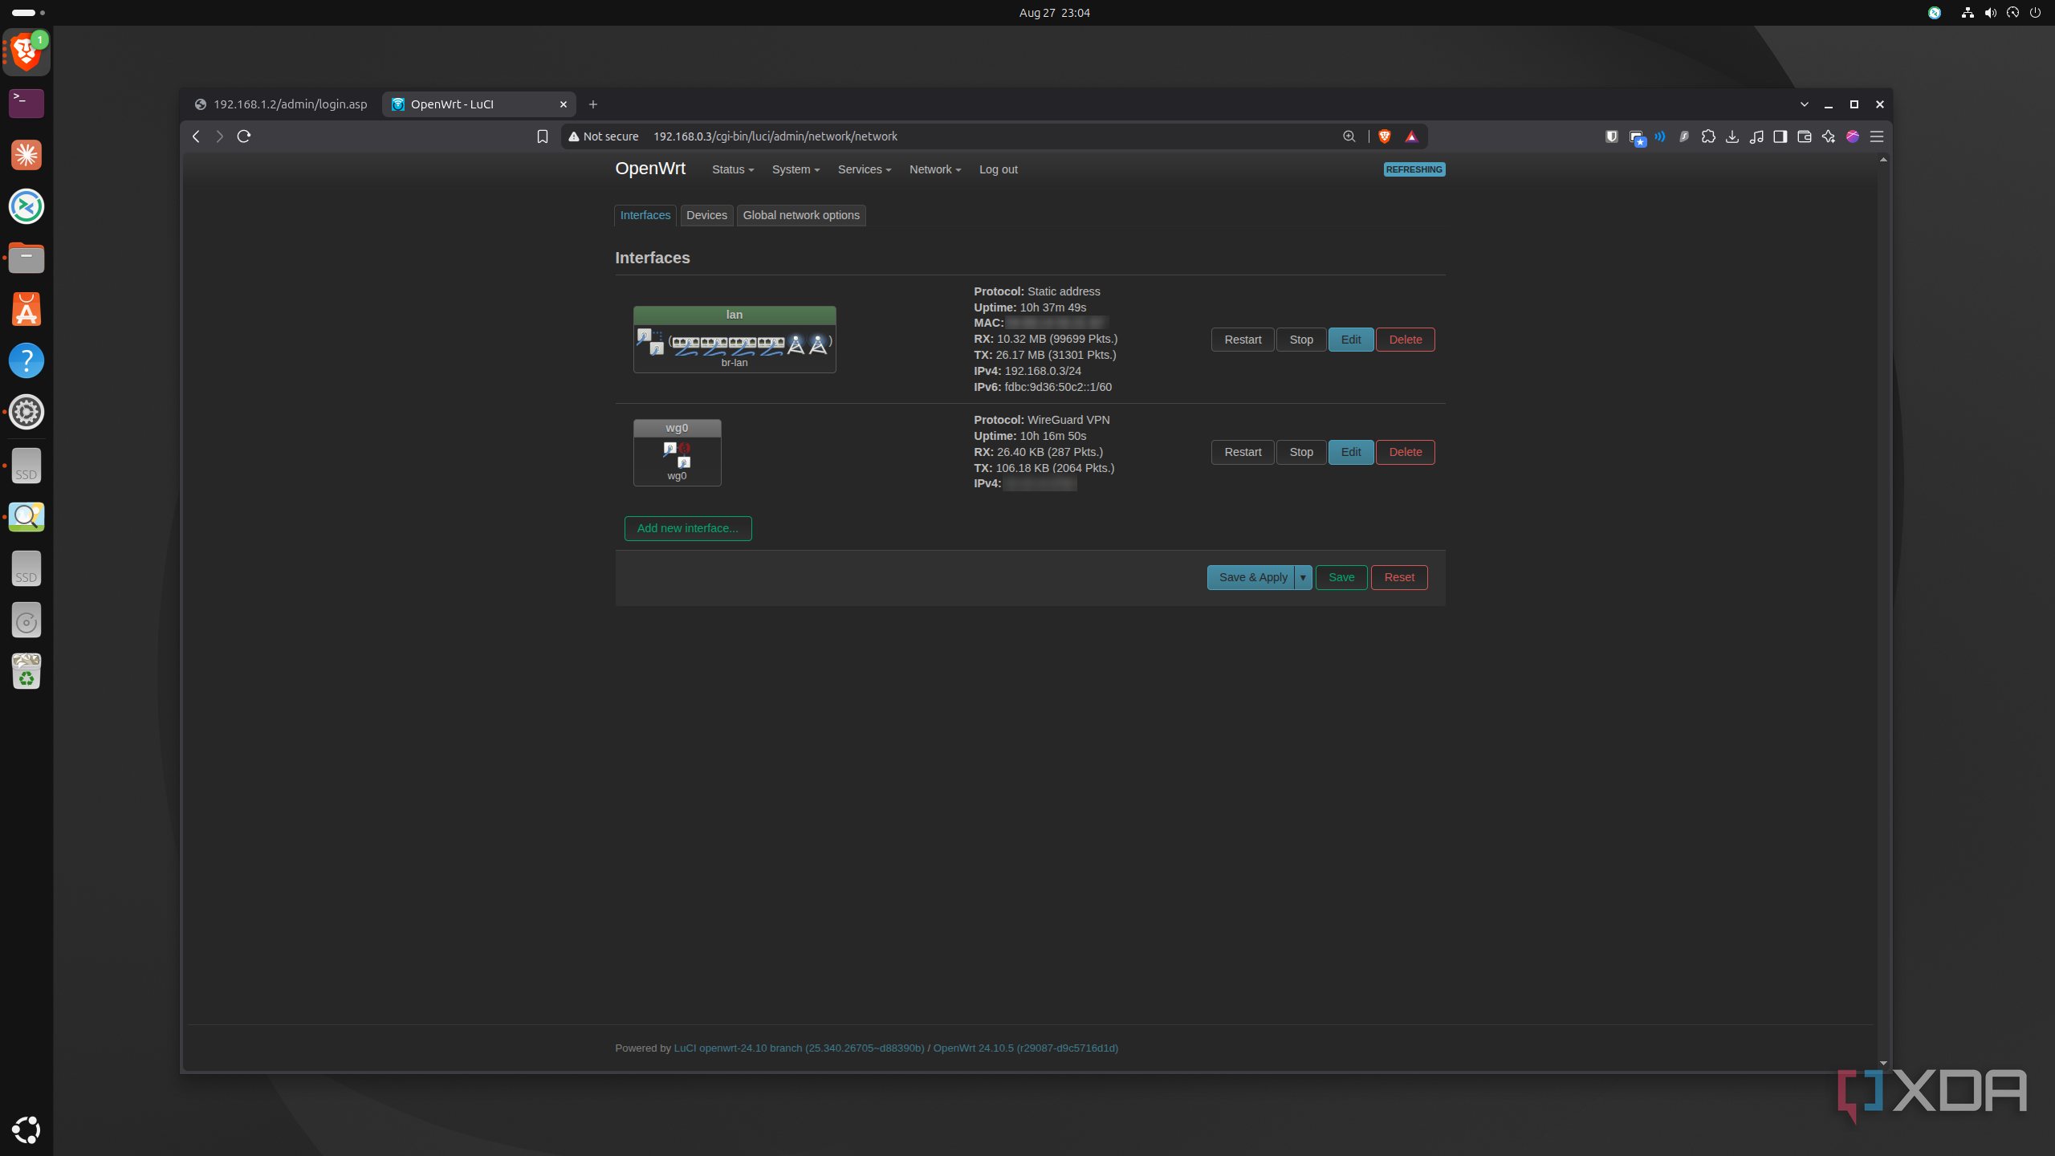Open Ubuntu App Center in the dock
Screen dimensions: 2055x1156
26,309
